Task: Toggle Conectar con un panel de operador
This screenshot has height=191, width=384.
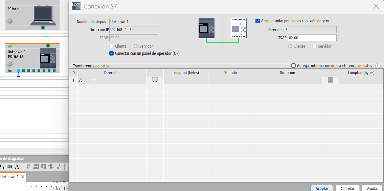Action: 111,53
